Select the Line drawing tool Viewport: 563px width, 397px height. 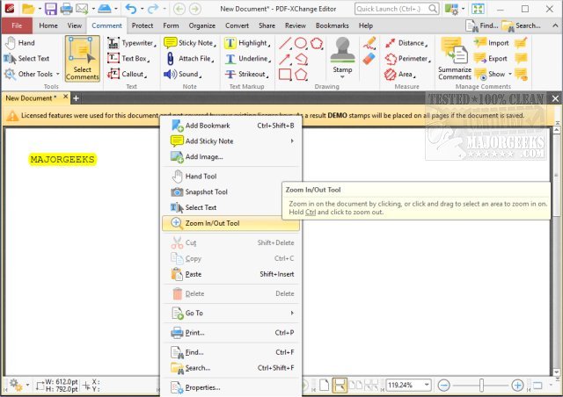(x=285, y=43)
